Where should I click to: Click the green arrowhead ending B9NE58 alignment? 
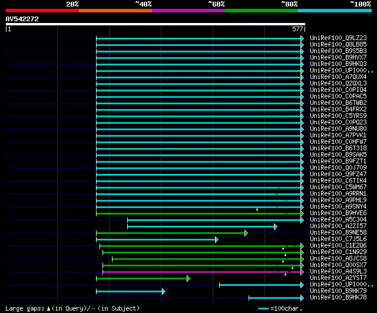(x=246, y=233)
